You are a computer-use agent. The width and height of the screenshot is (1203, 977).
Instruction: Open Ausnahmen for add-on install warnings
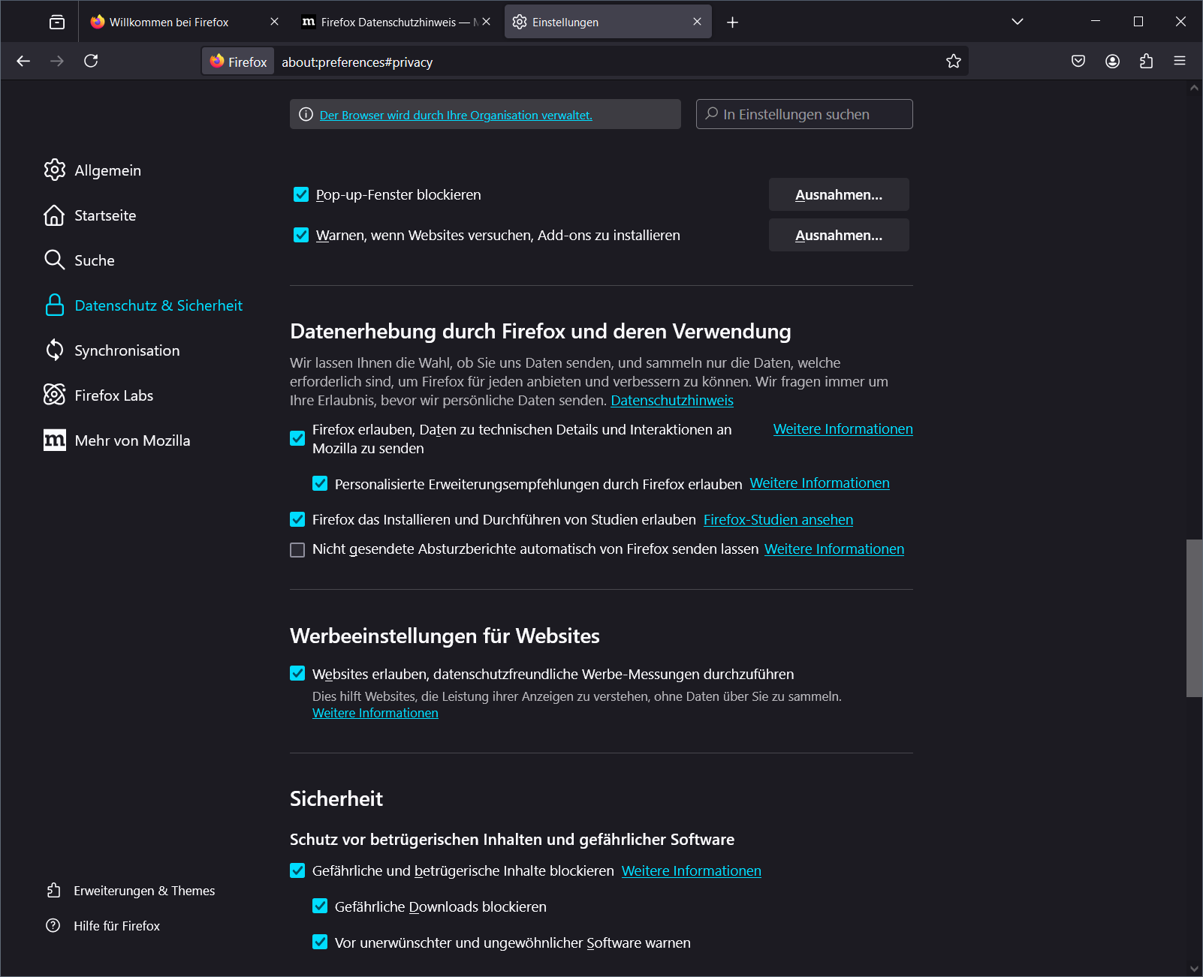point(839,236)
